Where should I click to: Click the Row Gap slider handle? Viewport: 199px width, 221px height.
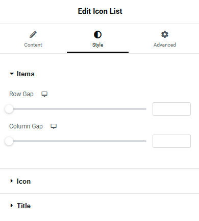[x=9, y=109]
